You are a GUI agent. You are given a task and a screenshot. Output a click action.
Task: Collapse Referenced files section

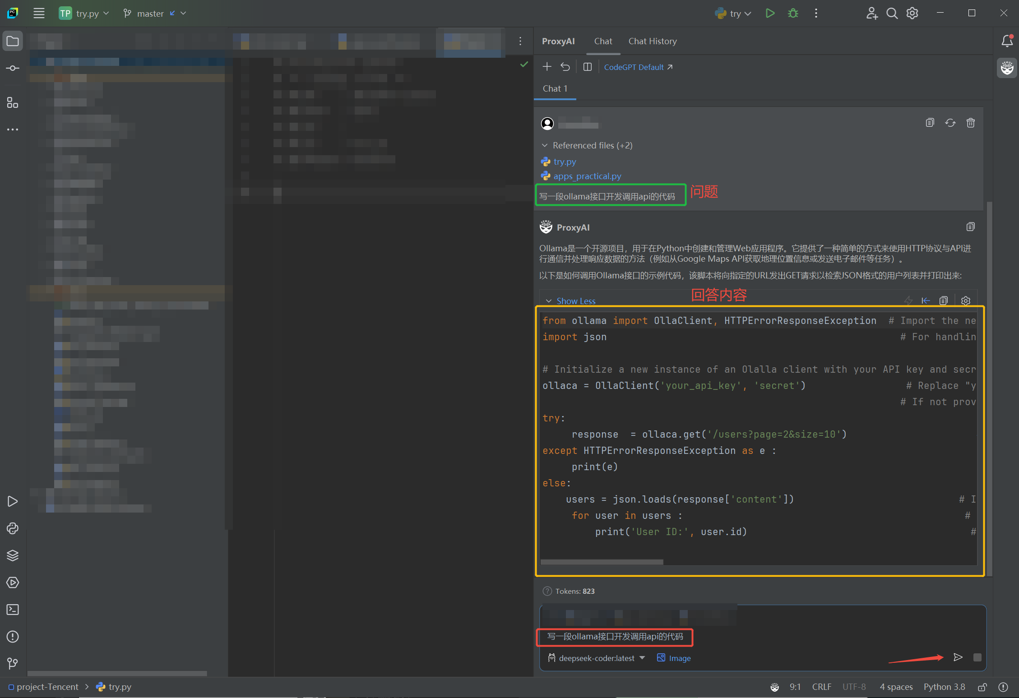(x=545, y=145)
